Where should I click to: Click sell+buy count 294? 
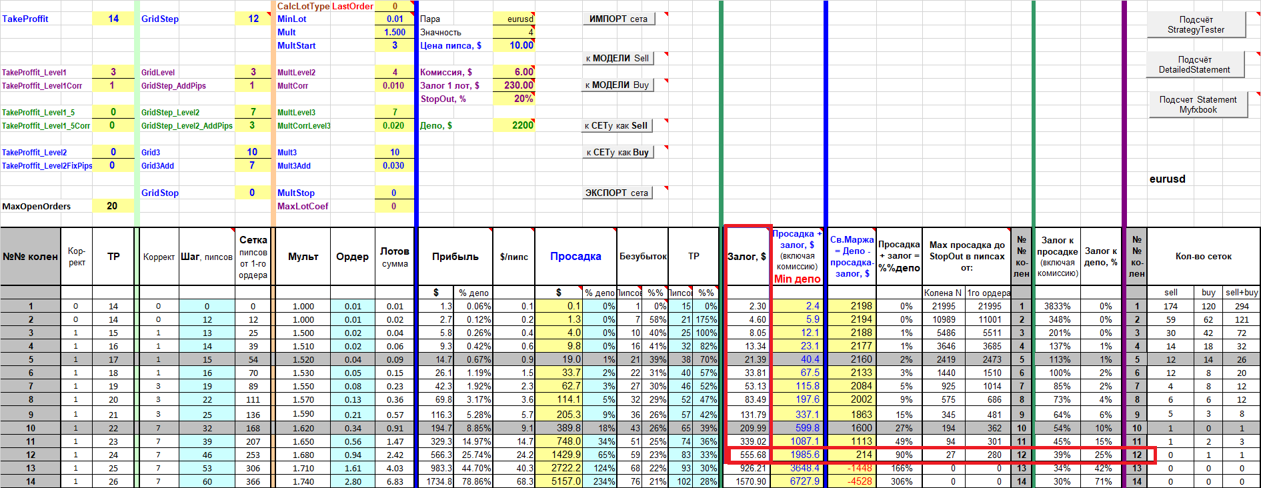1242,306
